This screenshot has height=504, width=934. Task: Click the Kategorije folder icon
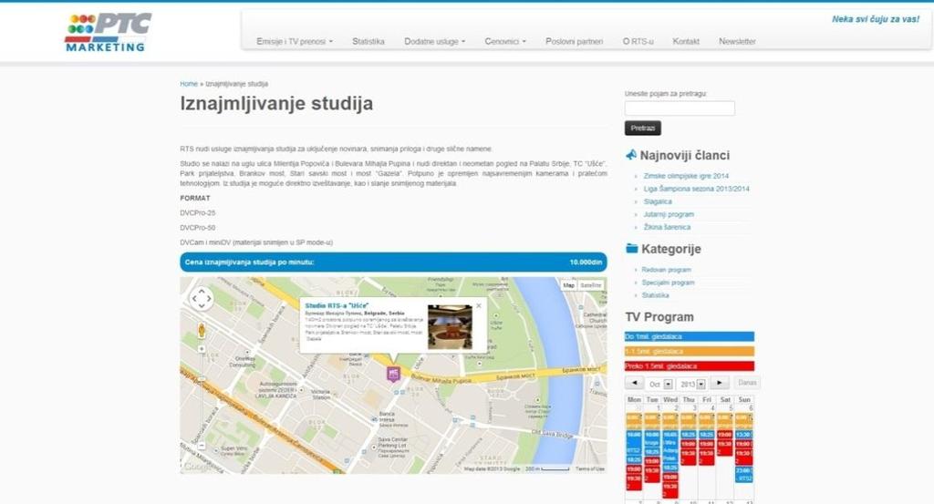pos(631,248)
